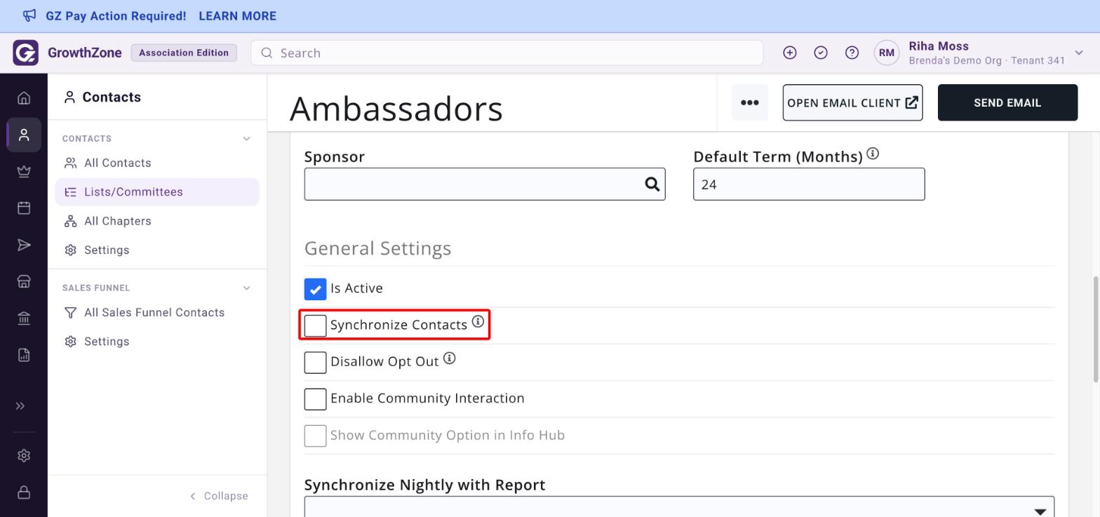Collapse the Contacts side panel

click(219, 496)
